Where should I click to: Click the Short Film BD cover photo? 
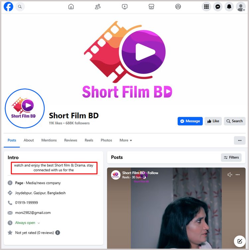pos(124,59)
